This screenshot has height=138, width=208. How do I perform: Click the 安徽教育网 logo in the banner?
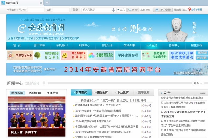[41, 29]
